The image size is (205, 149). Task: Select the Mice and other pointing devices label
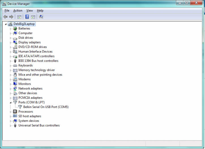pyautogui.click(x=40, y=74)
